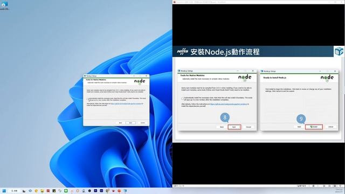Open the green LINE app on the taskbar

[x=66, y=191]
